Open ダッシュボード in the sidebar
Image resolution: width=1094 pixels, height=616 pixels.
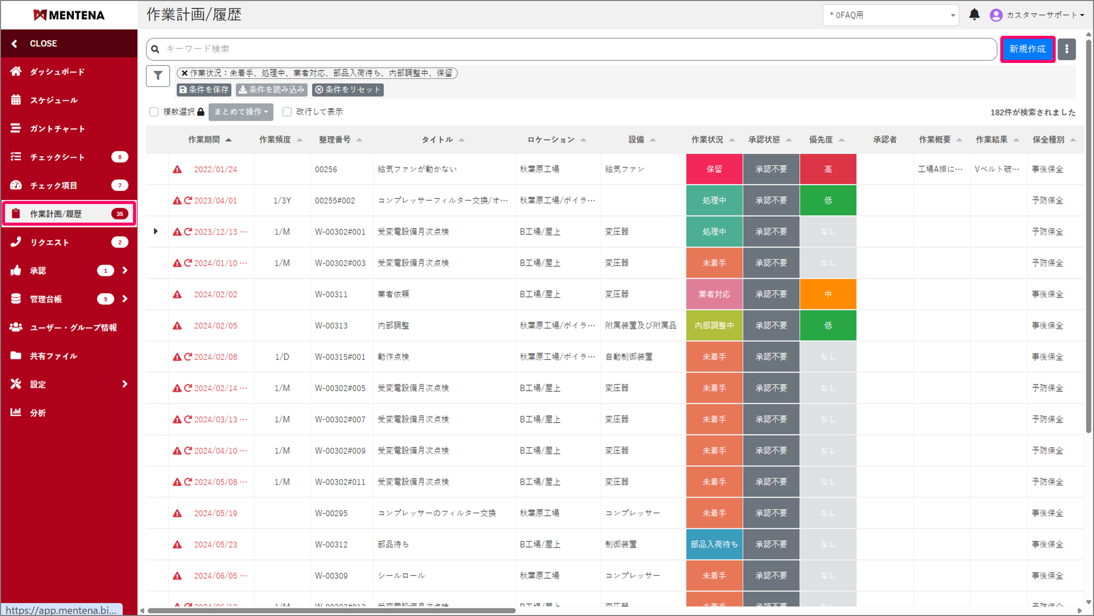click(x=57, y=72)
